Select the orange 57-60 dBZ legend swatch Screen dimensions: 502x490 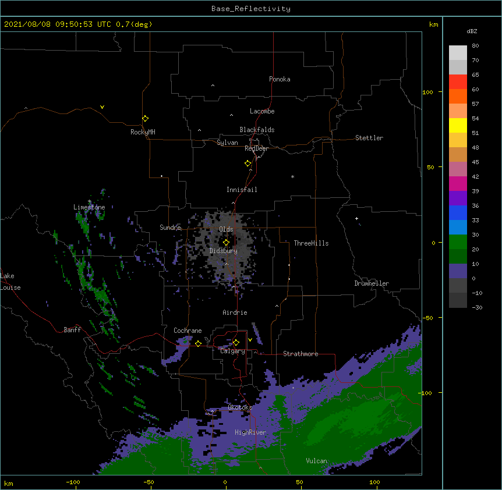pos(458,96)
